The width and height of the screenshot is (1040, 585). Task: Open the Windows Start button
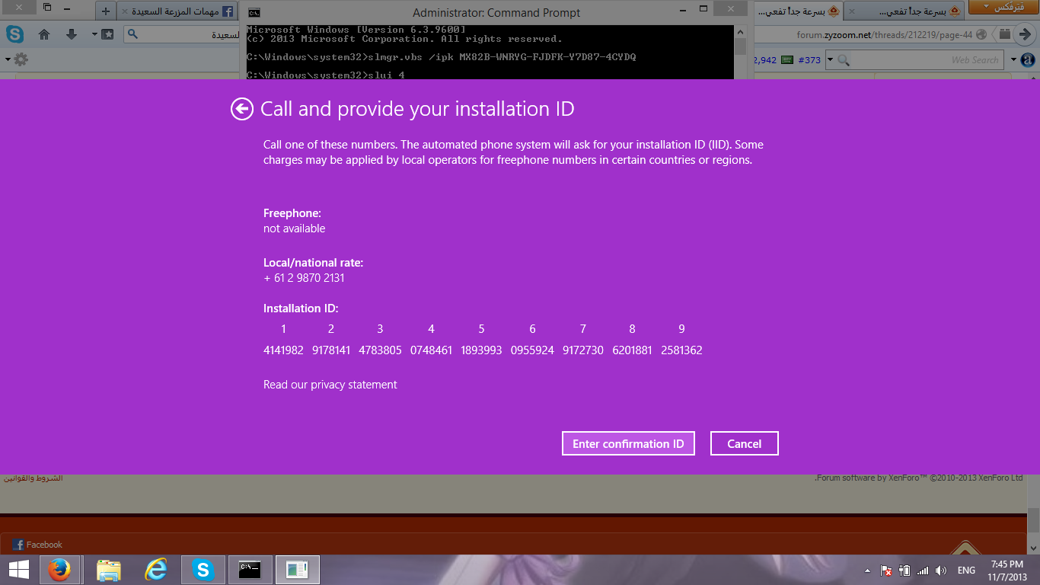[x=19, y=570]
